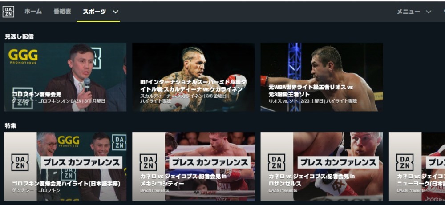Click the GGG Promotions logo in thumbnail
This screenshot has width=445, height=205.
click(23, 57)
